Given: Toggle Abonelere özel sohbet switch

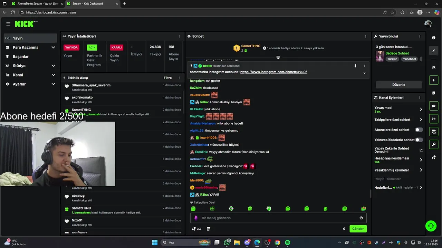Looking at the screenshot, I should click(x=419, y=130).
